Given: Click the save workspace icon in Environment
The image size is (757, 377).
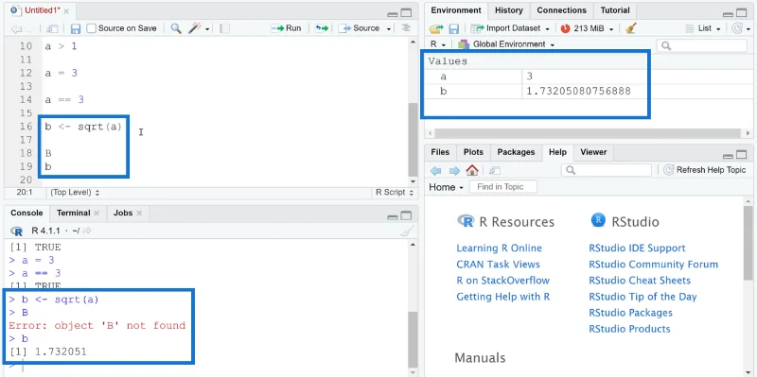Looking at the screenshot, I should click(x=454, y=28).
